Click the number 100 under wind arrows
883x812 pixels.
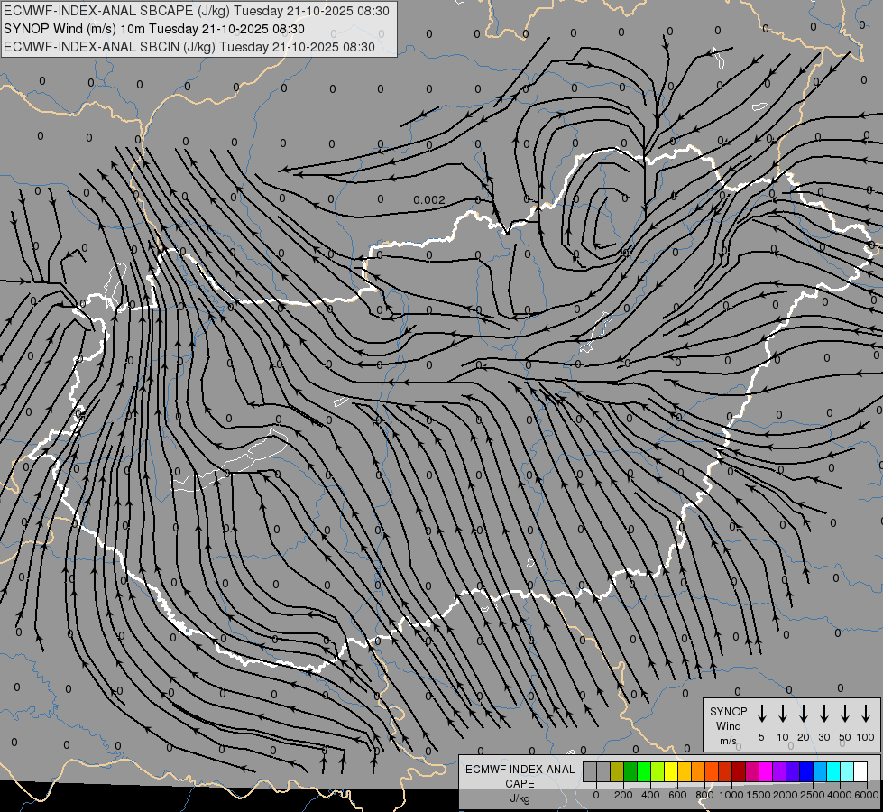(x=866, y=737)
